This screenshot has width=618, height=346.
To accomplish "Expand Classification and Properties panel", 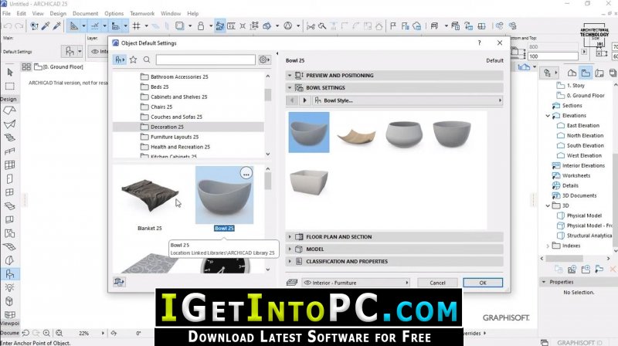I will 290,261.
